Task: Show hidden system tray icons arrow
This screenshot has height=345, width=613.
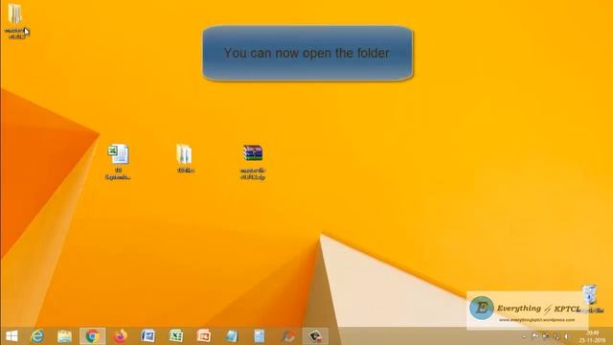Action: click(524, 336)
